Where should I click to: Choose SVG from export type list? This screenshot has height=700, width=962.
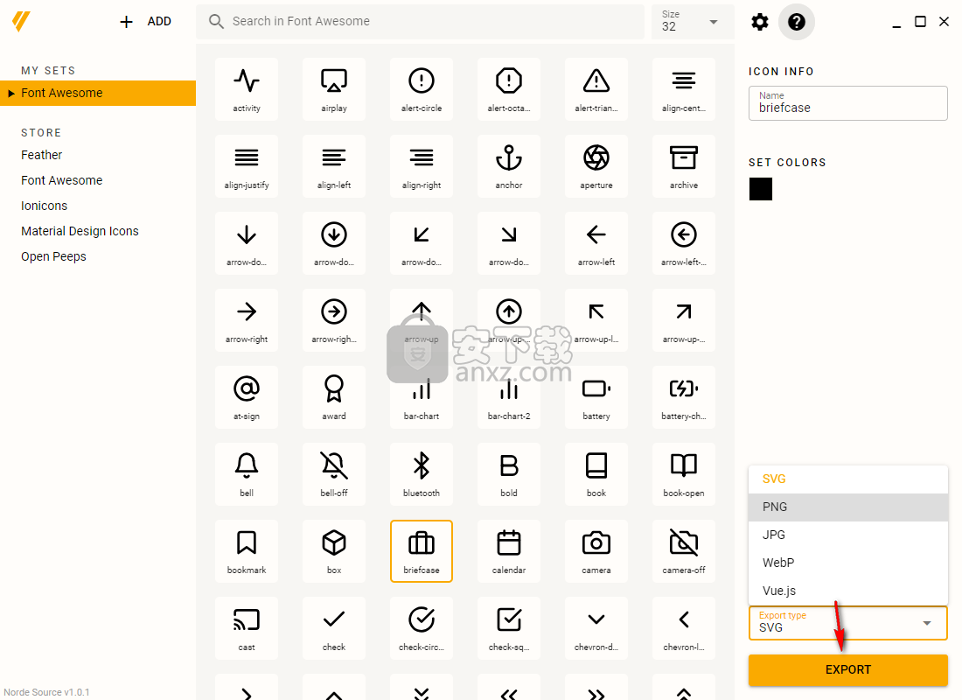click(848, 479)
